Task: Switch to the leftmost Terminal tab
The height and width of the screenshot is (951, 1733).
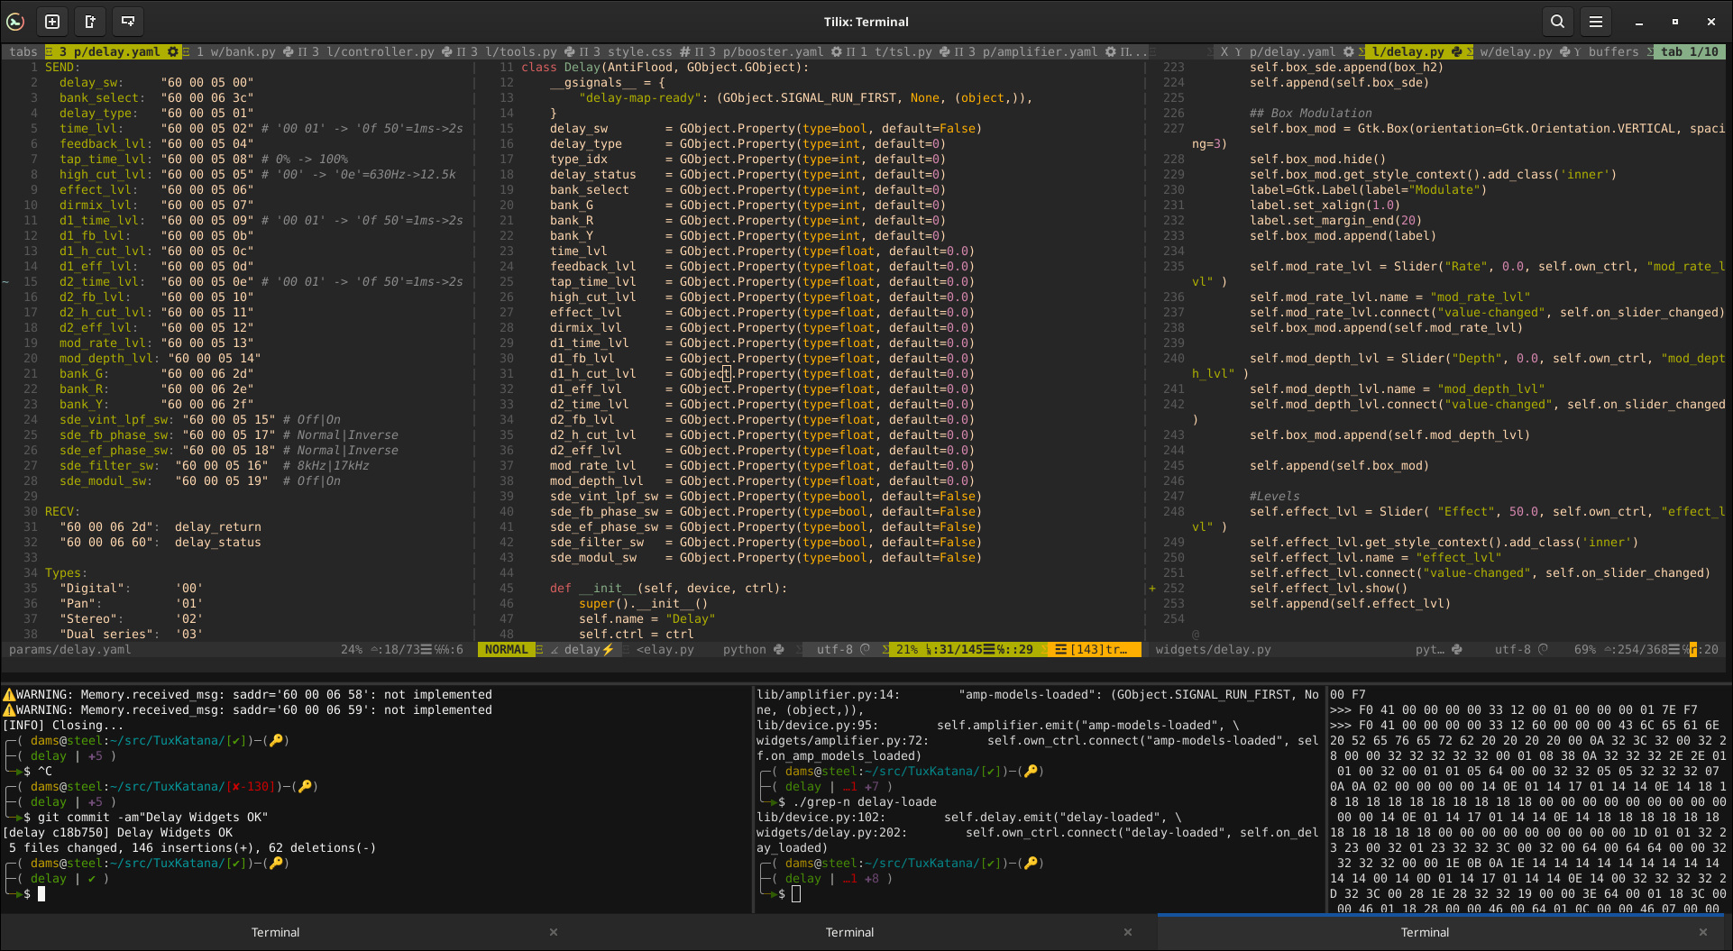Action: click(x=275, y=932)
